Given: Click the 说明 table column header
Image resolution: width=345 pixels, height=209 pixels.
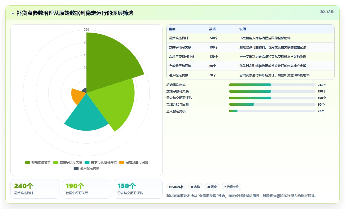Looking at the screenshot, I should coord(243,29).
